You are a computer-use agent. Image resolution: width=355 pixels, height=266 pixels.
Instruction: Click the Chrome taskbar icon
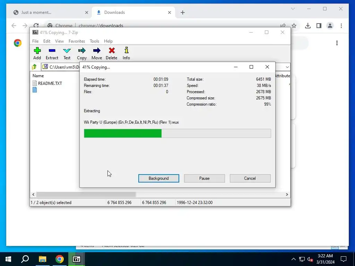pyautogui.click(x=60, y=259)
